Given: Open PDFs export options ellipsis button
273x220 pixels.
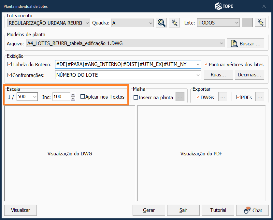Looking at the screenshot, I should coord(259,97).
